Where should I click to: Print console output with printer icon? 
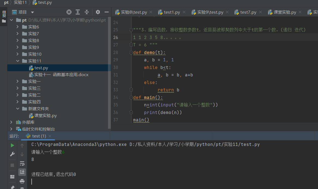coord(22,181)
